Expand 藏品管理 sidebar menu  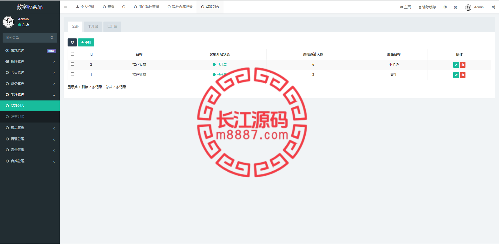click(x=30, y=128)
